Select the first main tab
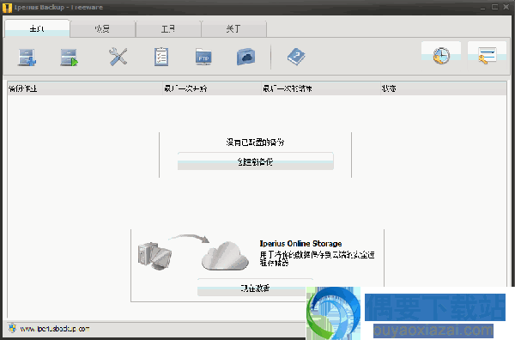The height and width of the screenshot is (340, 515). [37, 29]
